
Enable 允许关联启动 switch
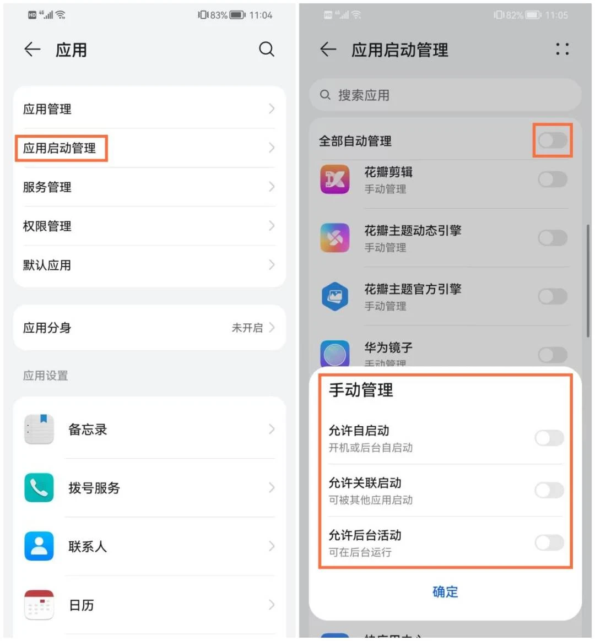tap(549, 490)
